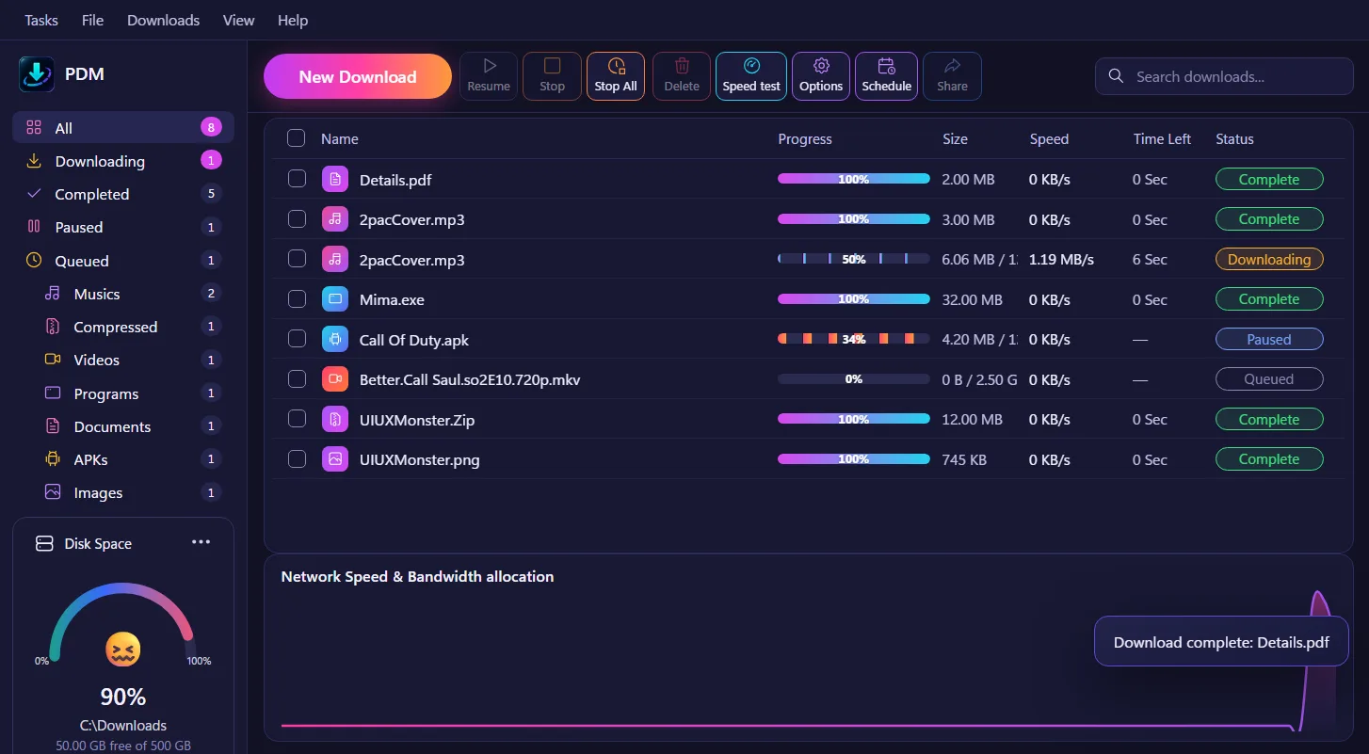Open the Compressed category
The image size is (1369, 754).
[x=133, y=327]
